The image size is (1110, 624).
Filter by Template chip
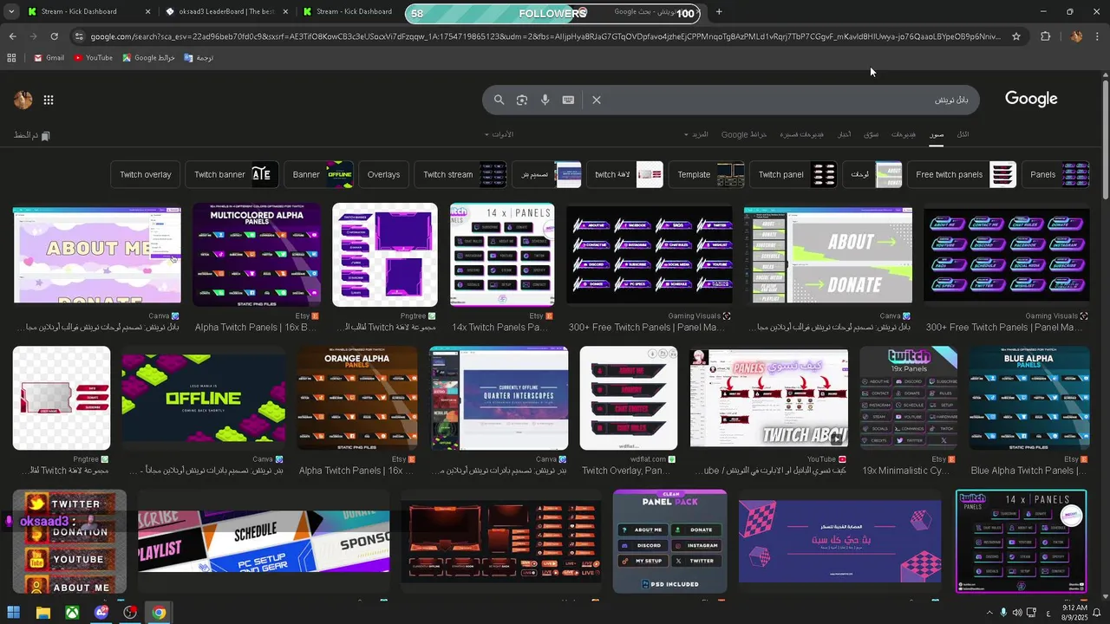[707, 174]
